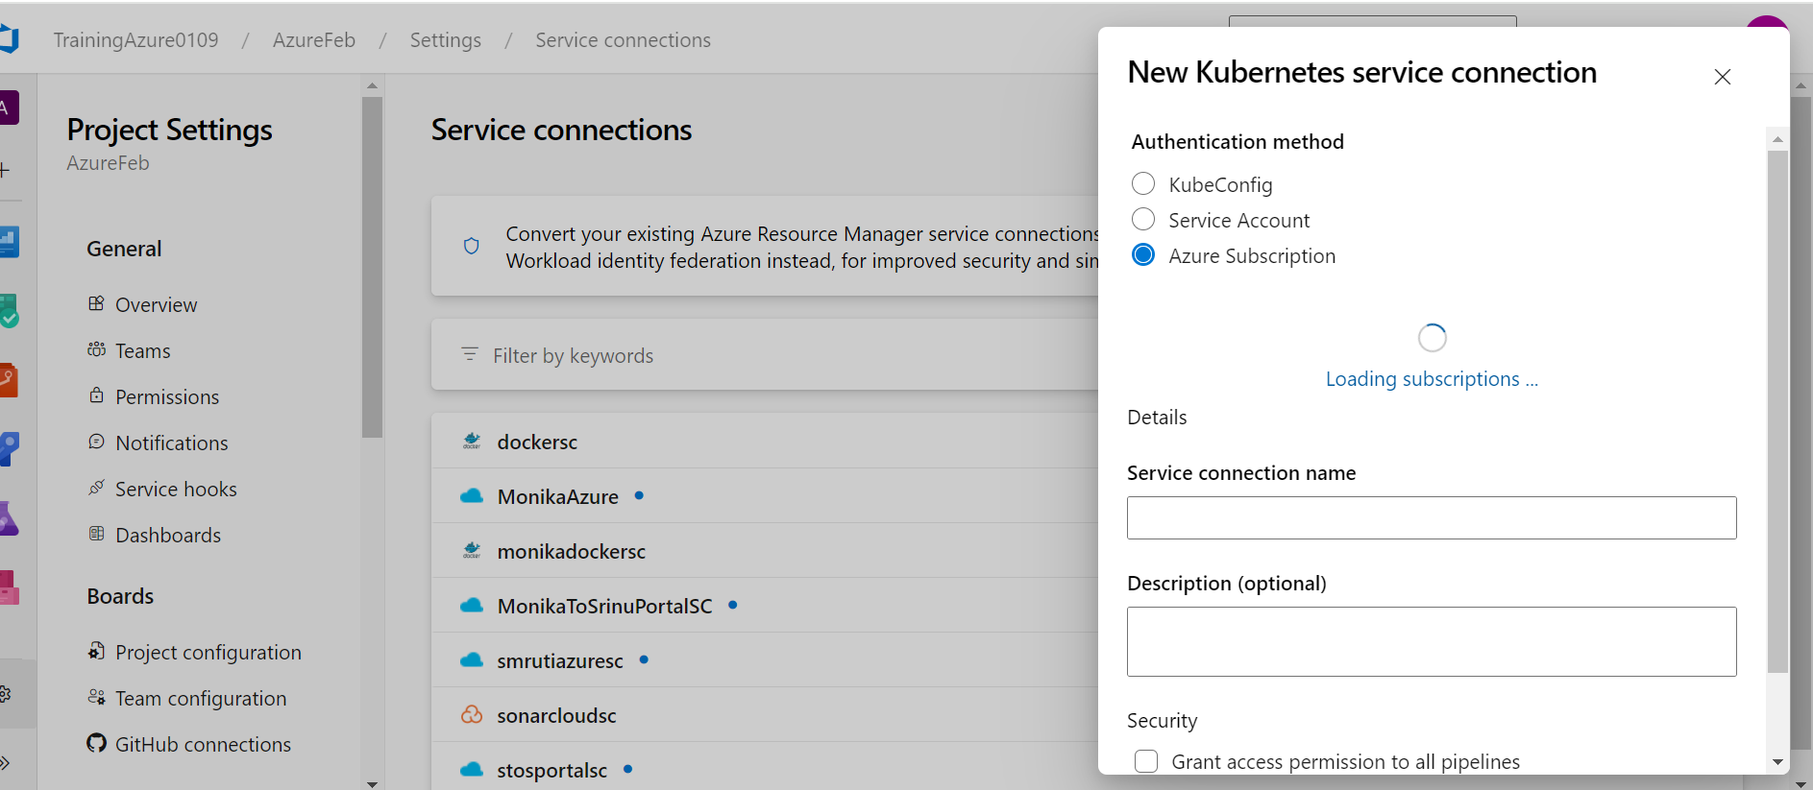Expand the left rail with the chevrons
The image size is (1813, 790).
tap(5, 763)
